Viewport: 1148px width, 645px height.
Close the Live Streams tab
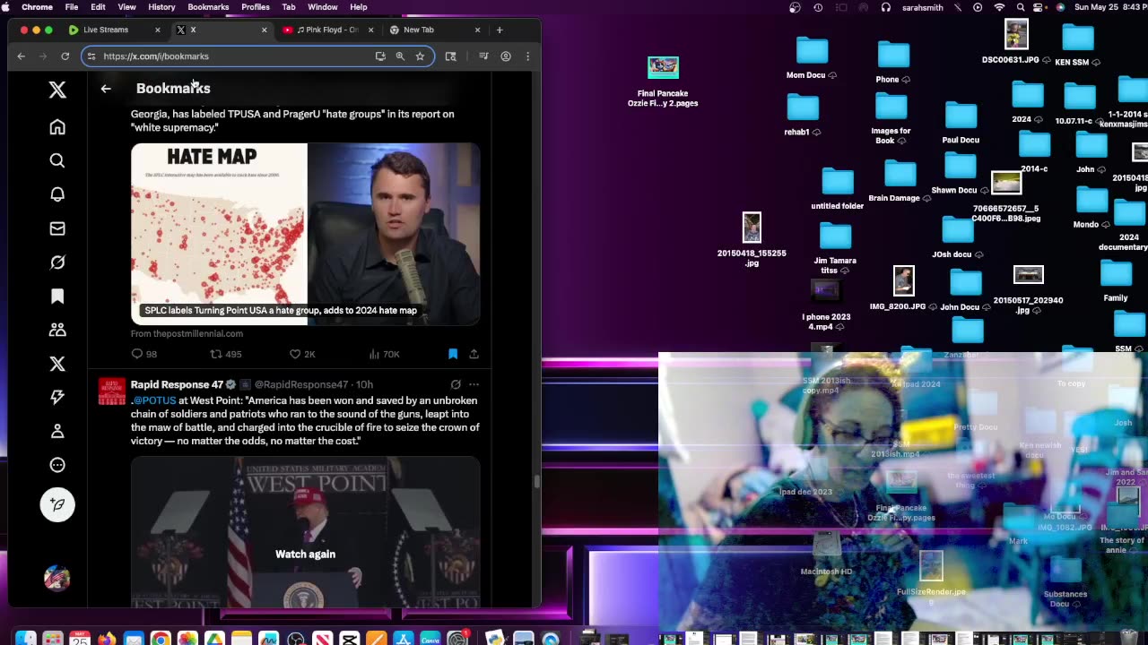[158, 30]
